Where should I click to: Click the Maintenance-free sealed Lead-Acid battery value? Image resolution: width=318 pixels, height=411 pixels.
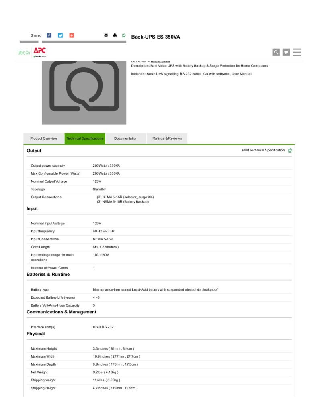click(x=155, y=290)
